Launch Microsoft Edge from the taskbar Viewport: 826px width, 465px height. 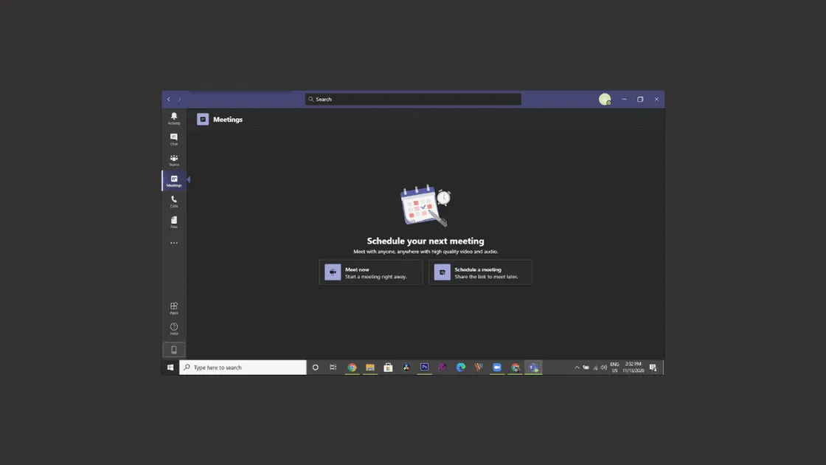460,367
